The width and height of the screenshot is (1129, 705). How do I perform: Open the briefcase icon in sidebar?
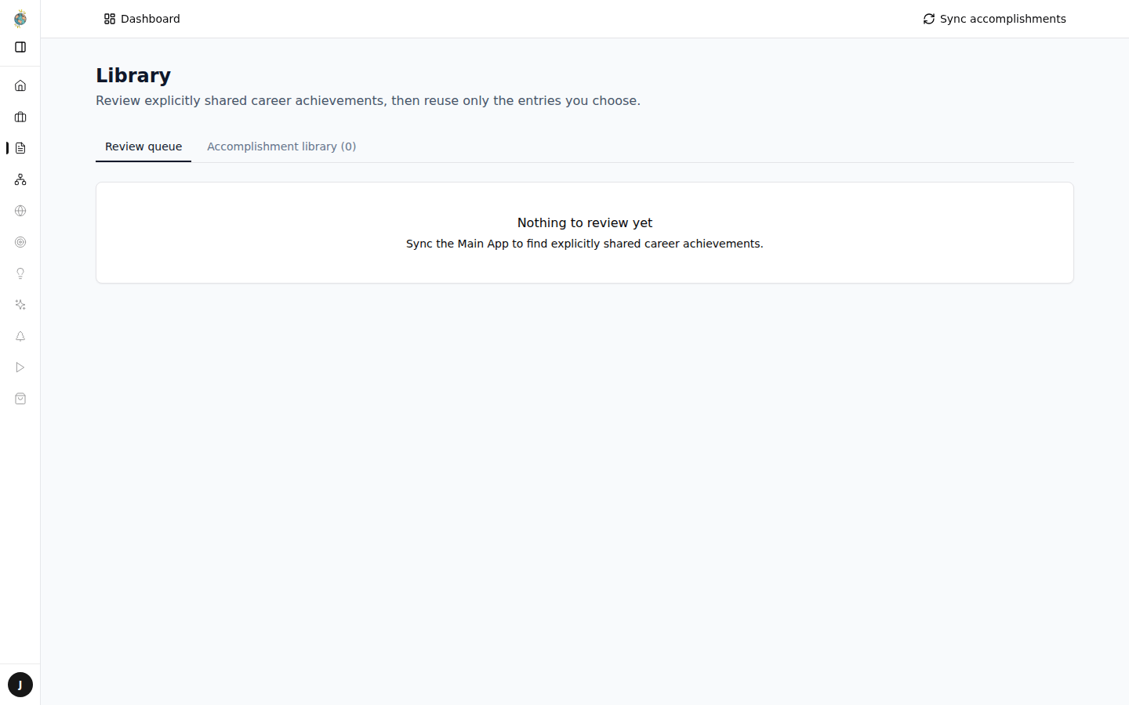(x=20, y=117)
